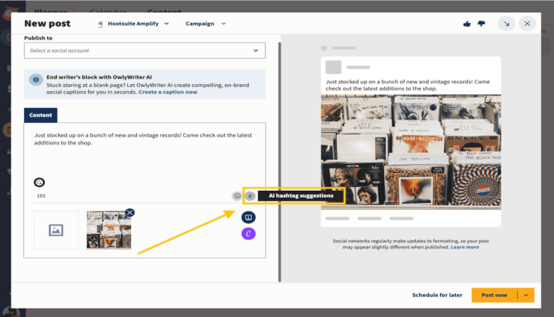Click the Grammarly icon in text area
554x317 pixels.
pos(39,182)
